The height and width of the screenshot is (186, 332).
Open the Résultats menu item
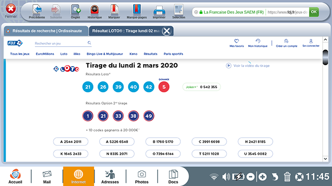[x=151, y=54]
